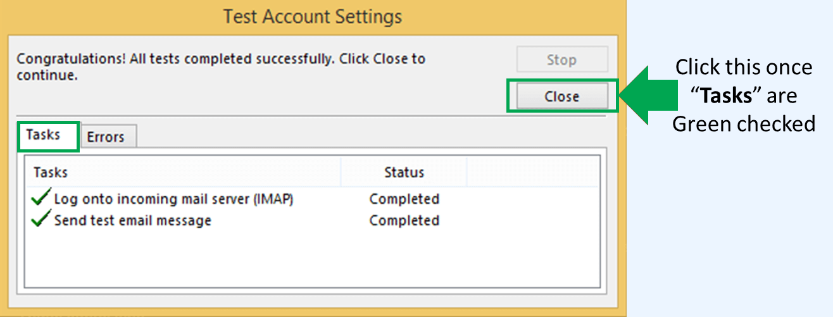The image size is (833, 317).
Task: Click the divider between Tasks and Status columns
Action: [x=341, y=172]
